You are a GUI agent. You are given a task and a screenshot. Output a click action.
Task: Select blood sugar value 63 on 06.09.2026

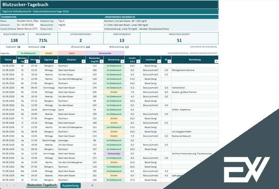95,153
